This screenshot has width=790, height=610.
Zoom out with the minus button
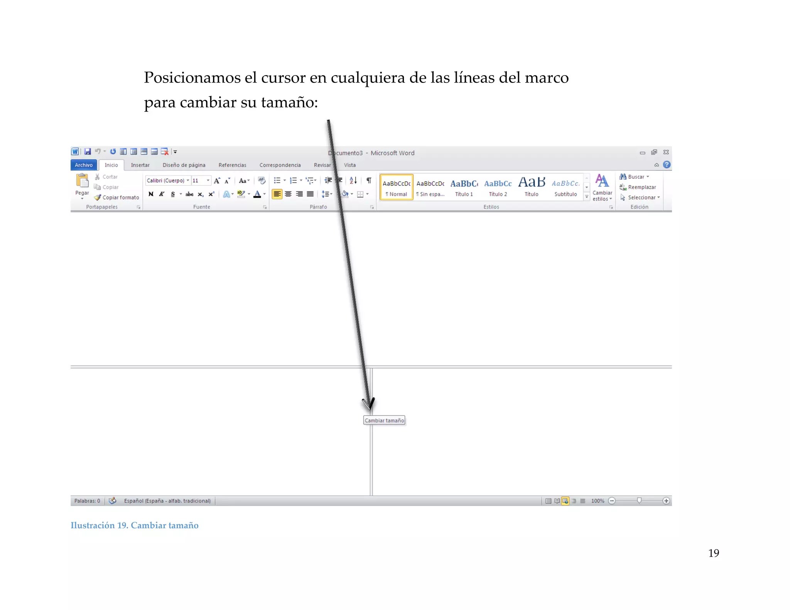(x=612, y=501)
